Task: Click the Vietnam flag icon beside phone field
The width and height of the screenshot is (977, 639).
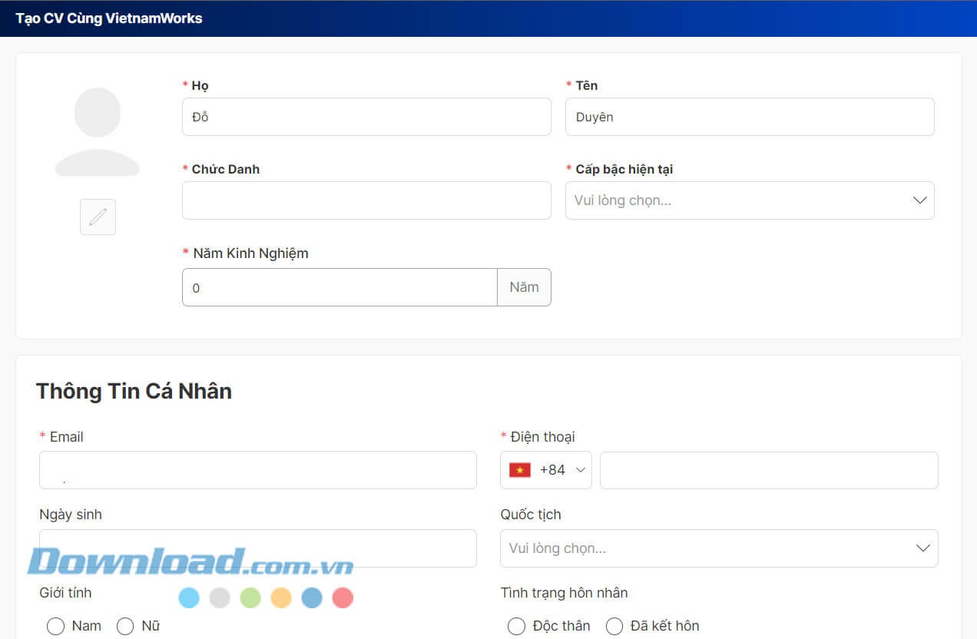Action: [519, 469]
